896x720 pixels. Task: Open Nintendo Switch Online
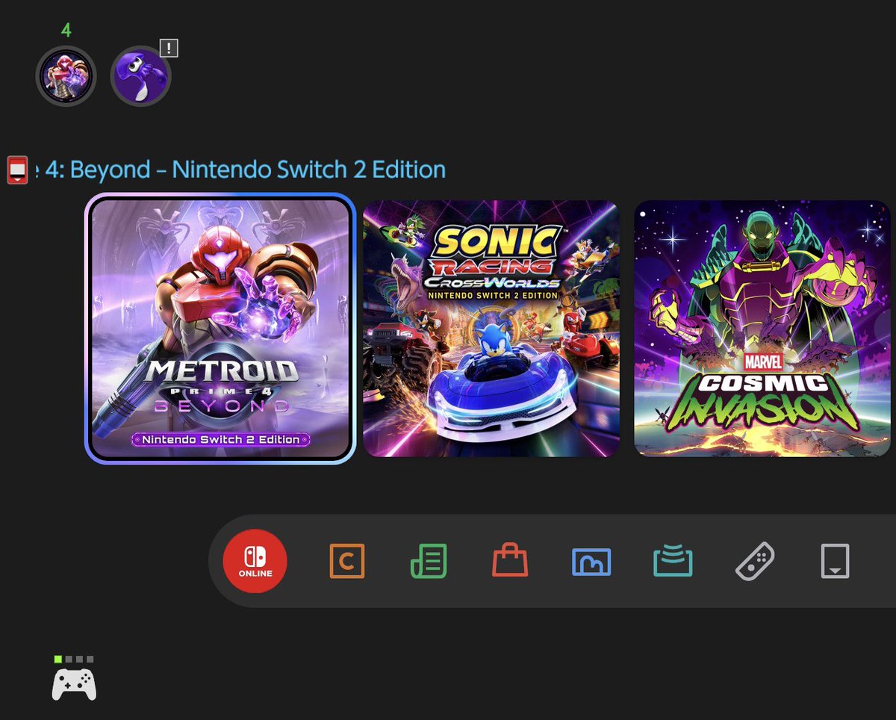coord(255,561)
